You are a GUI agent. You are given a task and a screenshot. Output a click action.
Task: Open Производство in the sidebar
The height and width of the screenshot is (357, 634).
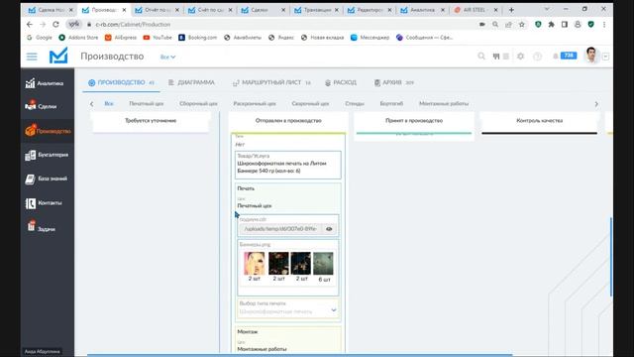click(x=48, y=131)
